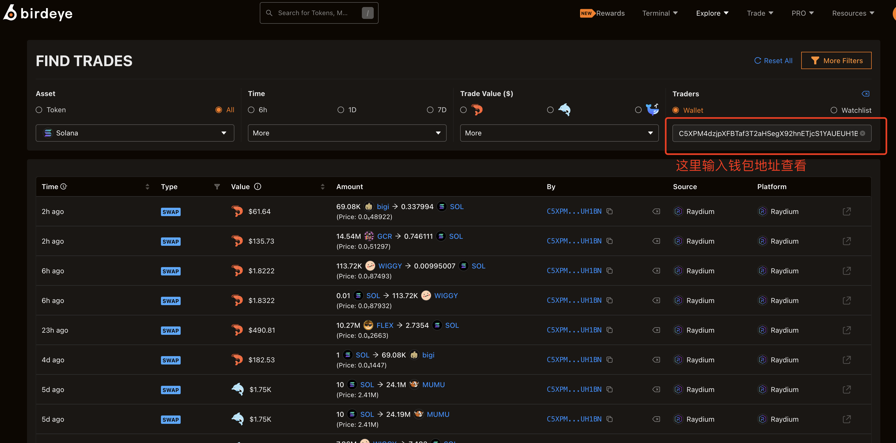The height and width of the screenshot is (443, 896).
Task: Click the dolphin icon in first $1.75K row
Action: 238,389
